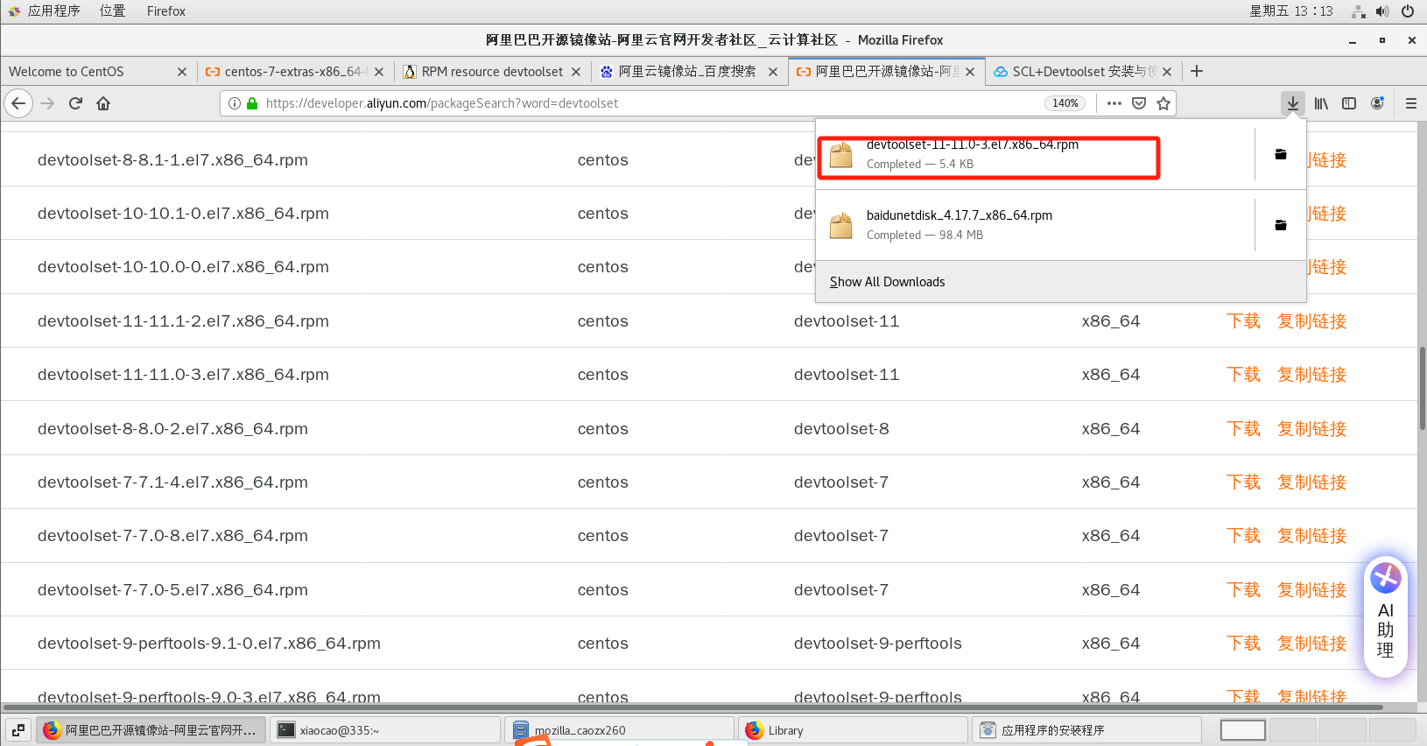Select devtoolset-8-8.1-1.el7.x86_64.rpm package name
The width and height of the screenshot is (1427, 746).
pyautogui.click(x=172, y=160)
